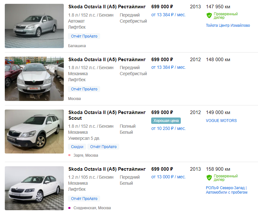This screenshot has width=258, height=214.
Task: Click 158 900 км mileage
Action: 218,169
